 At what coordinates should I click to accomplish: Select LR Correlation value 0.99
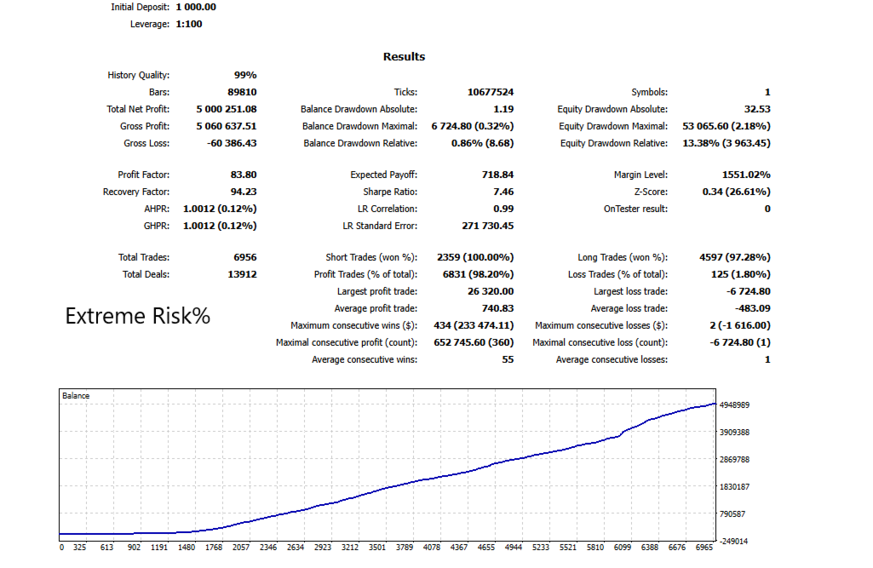(x=503, y=209)
